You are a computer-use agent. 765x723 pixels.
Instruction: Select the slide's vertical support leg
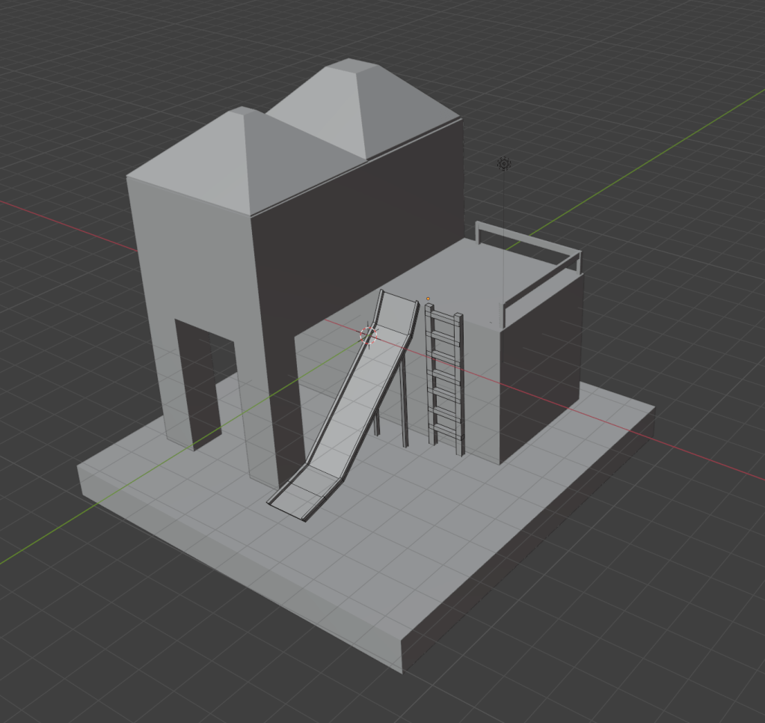click(405, 404)
